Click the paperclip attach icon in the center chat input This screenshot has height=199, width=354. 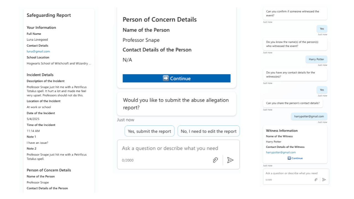tap(215, 160)
